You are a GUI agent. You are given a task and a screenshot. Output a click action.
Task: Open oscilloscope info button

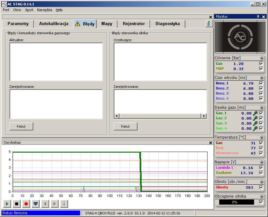(64, 204)
